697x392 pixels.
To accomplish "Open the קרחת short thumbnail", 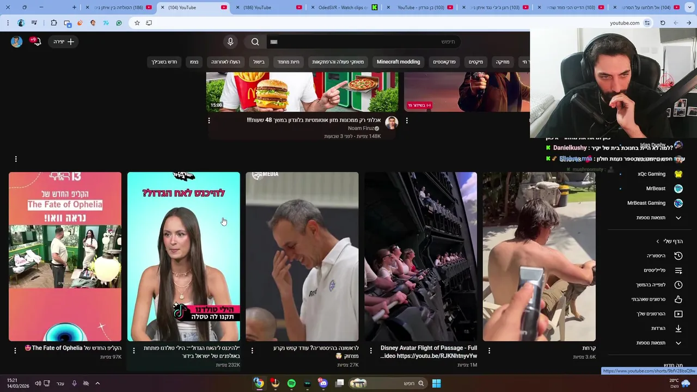I will pyautogui.click(x=539, y=256).
